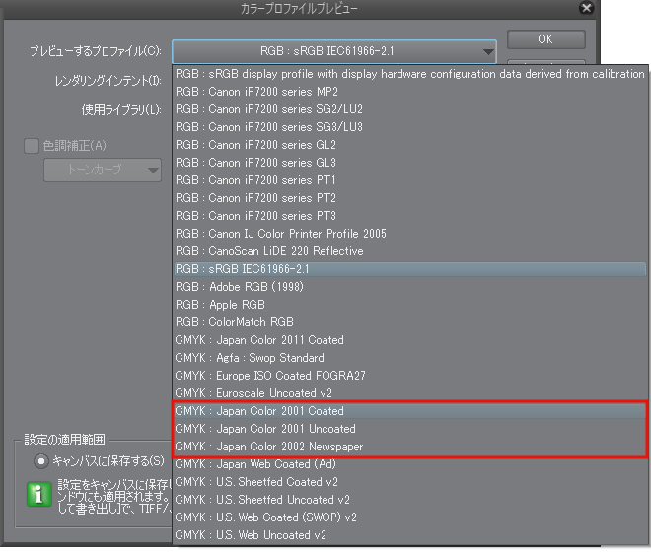Expand the disabled トーンカーブ dropdown
The image size is (651, 552).
point(103,170)
